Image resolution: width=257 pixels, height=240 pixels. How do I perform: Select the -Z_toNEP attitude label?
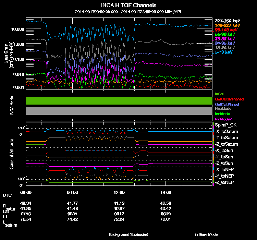(225, 182)
